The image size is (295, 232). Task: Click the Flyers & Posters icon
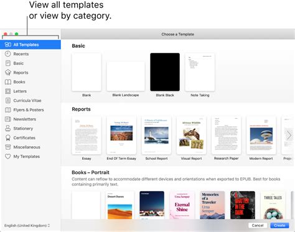point(8,110)
